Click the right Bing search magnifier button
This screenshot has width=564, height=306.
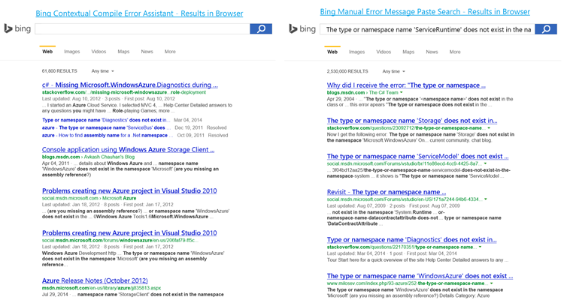click(546, 29)
